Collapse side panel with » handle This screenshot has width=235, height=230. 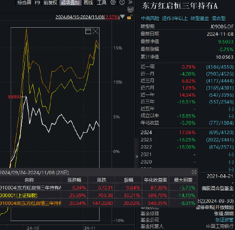(137, 157)
